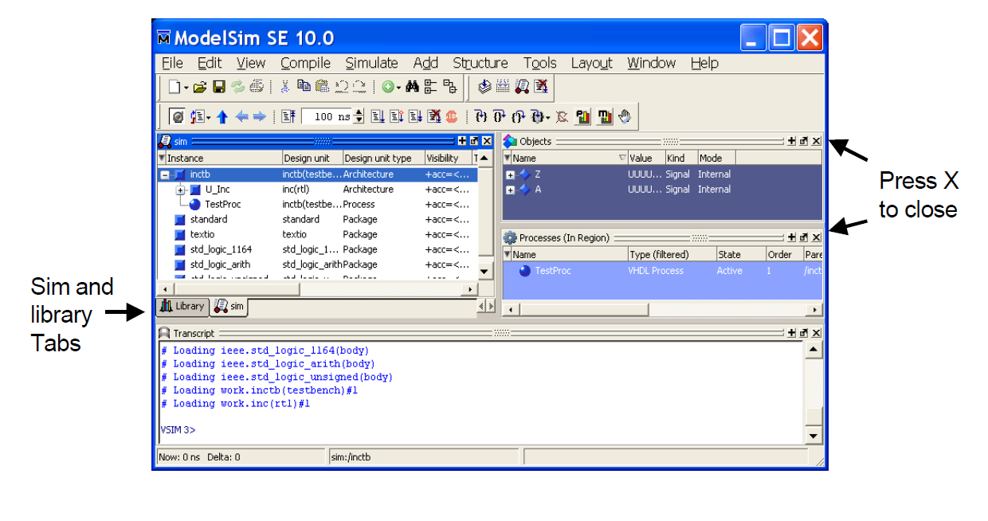
Task: Expand the U_Inc tree node
Action: [x=180, y=190]
